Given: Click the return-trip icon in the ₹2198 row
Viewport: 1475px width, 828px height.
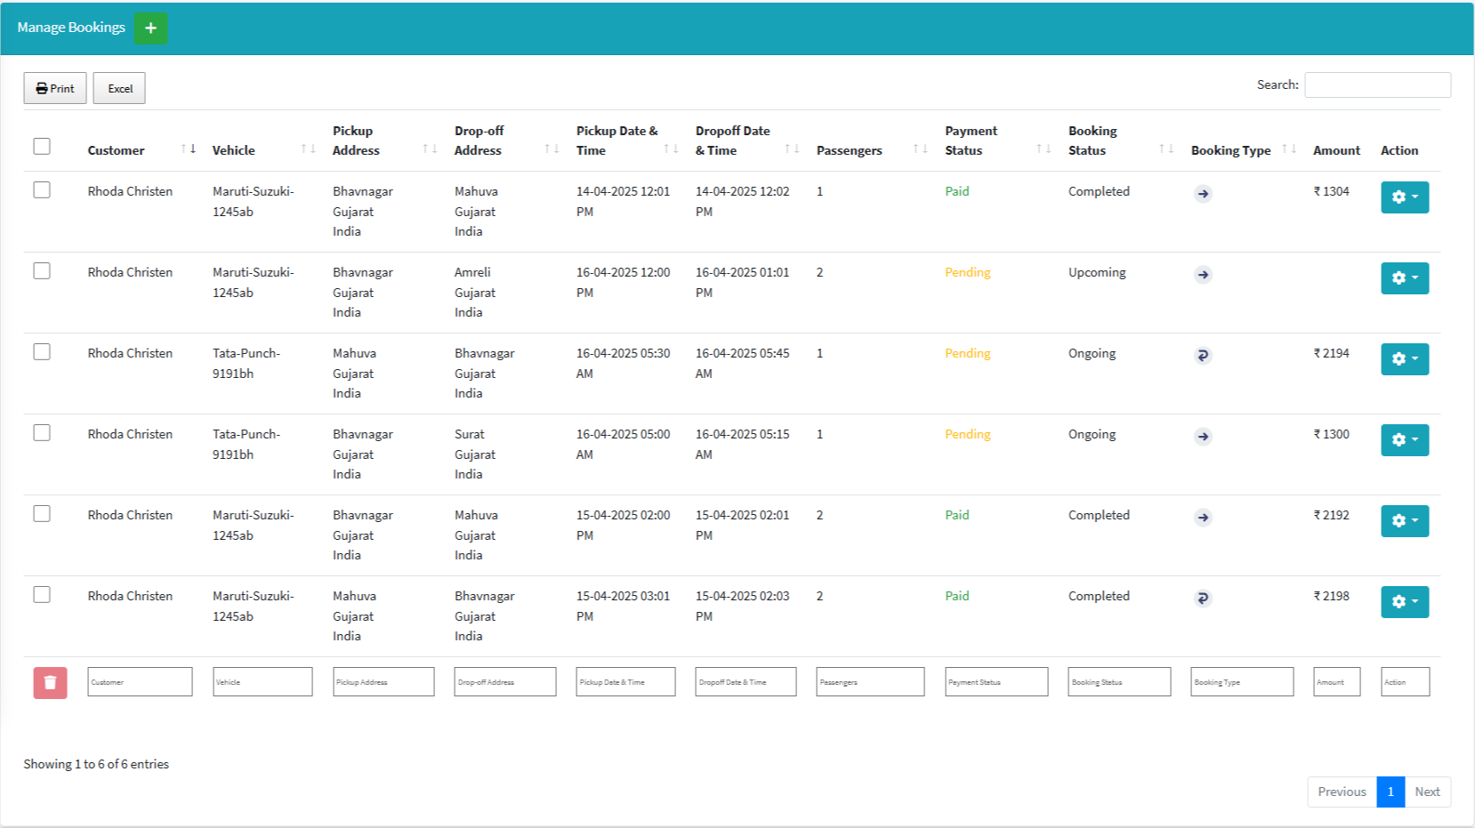Looking at the screenshot, I should click(x=1203, y=599).
